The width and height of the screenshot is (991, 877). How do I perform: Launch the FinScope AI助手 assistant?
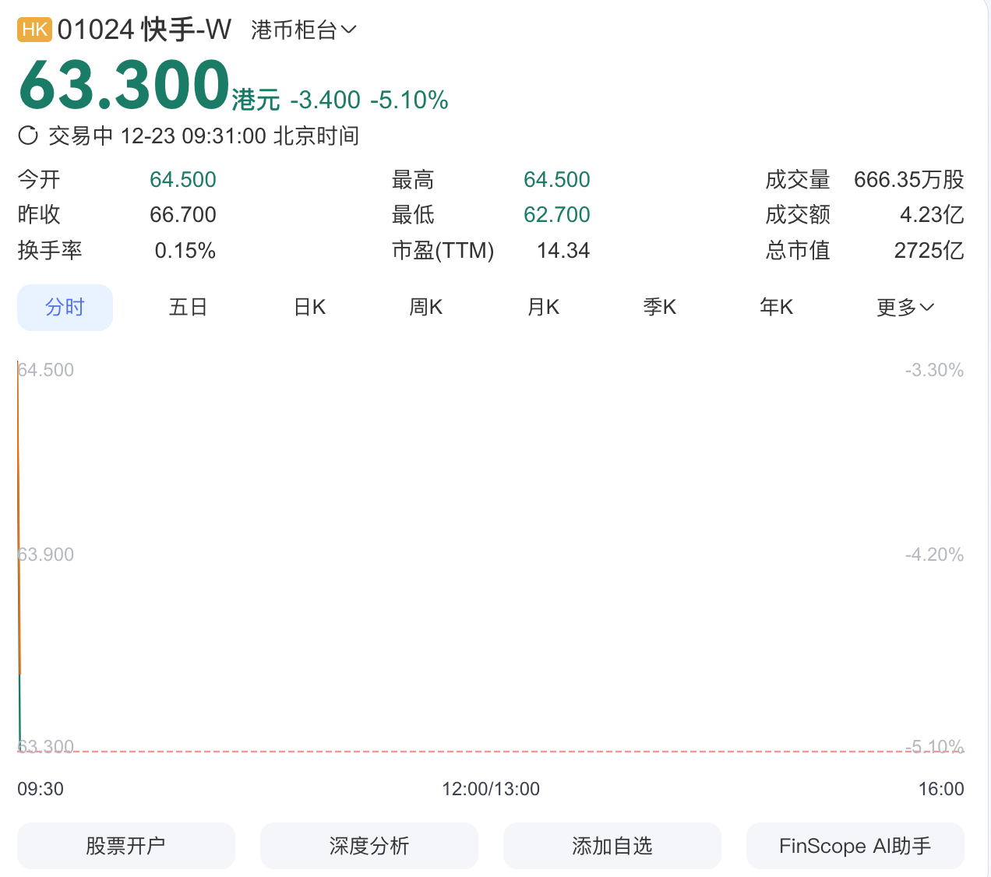[855, 846]
